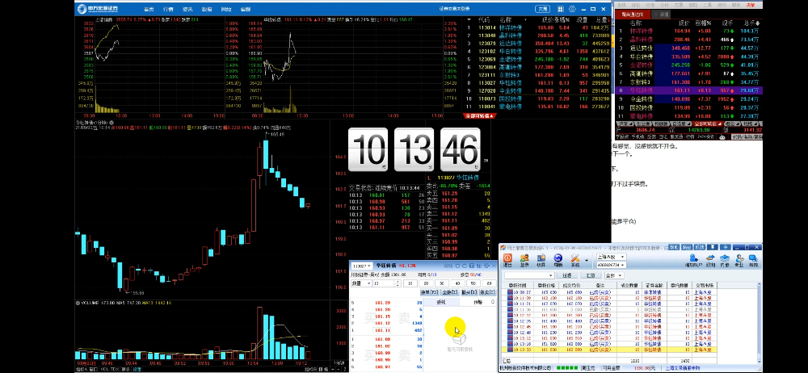Click the circular refresh icon in the quick order panel header

(x=465, y=266)
